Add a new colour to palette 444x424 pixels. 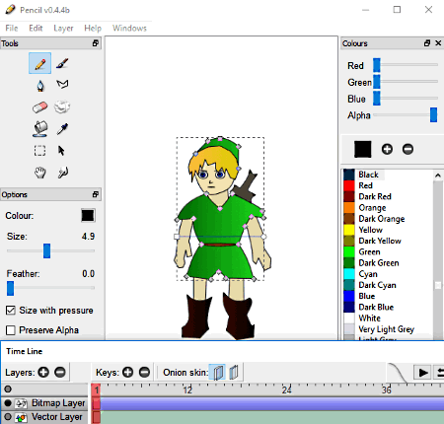(x=387, y=149)
